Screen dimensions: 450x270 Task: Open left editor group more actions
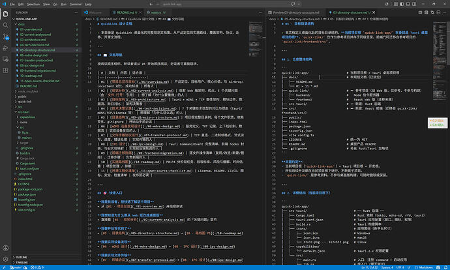260,12
